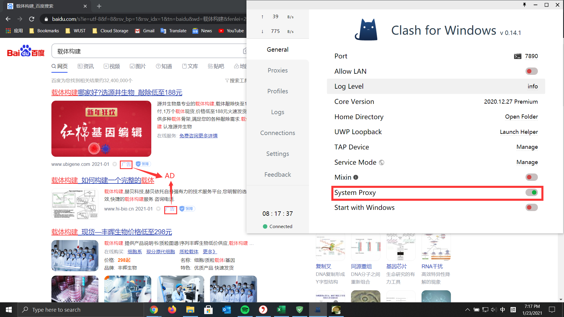The width and height of the screenshot is (564, 317).
Task: Open the 图片 tab on Baidu
Action: tap(138, 66)
